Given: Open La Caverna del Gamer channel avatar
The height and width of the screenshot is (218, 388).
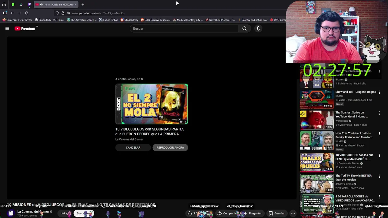Looking at the screenshot, I should [x=11, y=213].
